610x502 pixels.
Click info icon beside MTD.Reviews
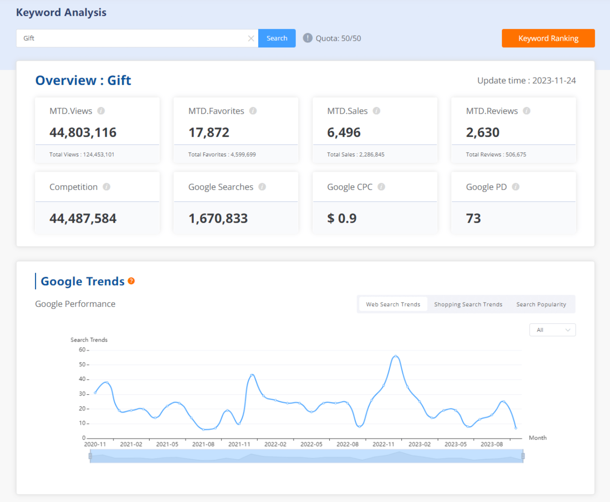pos(526,111)
